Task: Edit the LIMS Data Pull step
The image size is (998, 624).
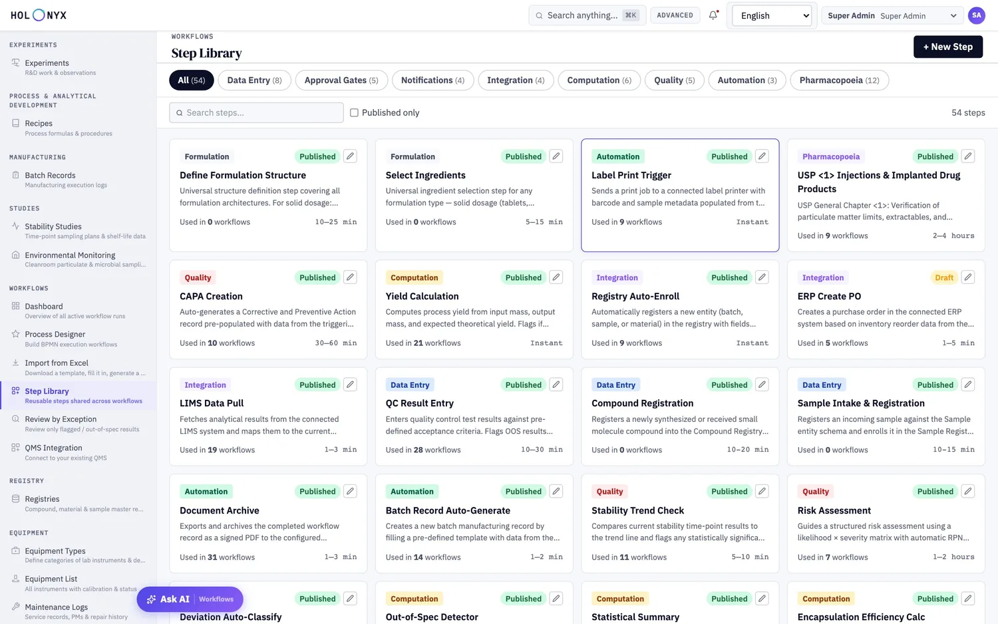Action: click(x=350, y=385)
